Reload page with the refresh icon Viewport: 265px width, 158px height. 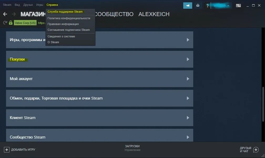tap(5, 23)
